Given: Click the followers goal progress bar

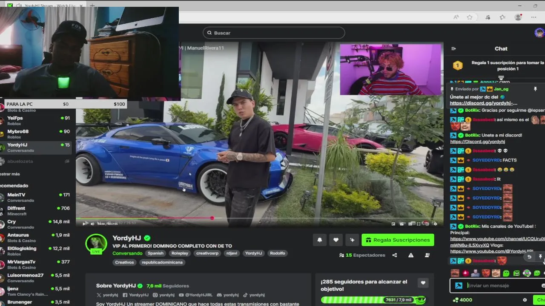Looking at the screenshot, I should pyautogui.click(x=373, y=300).
